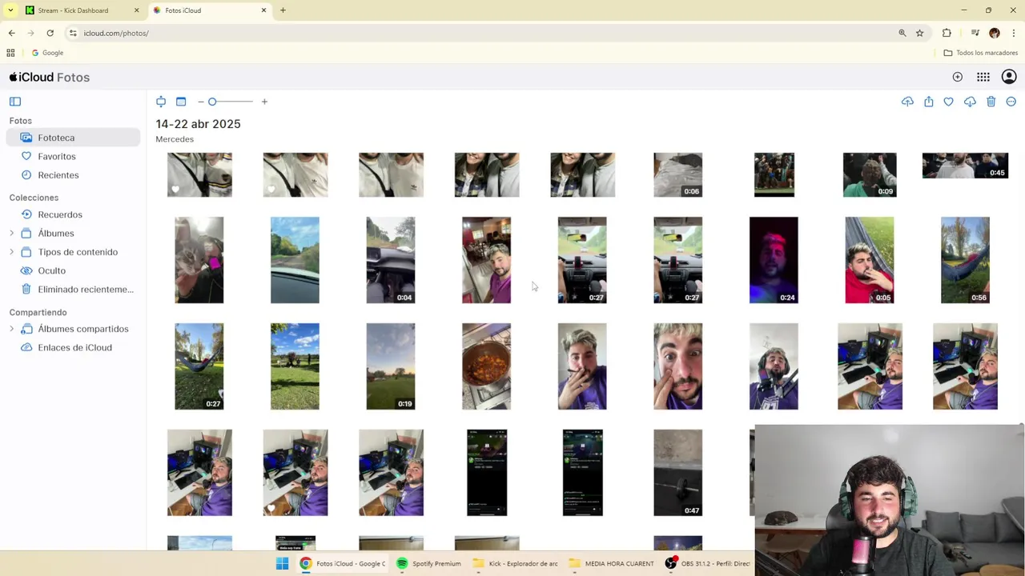This screenshot has height=576, width=1025.
Task: Bookmark this page with the star icon
Action: click(920, 33)
